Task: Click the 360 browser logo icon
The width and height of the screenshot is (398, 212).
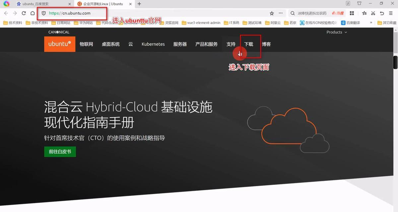Action: 6,4
